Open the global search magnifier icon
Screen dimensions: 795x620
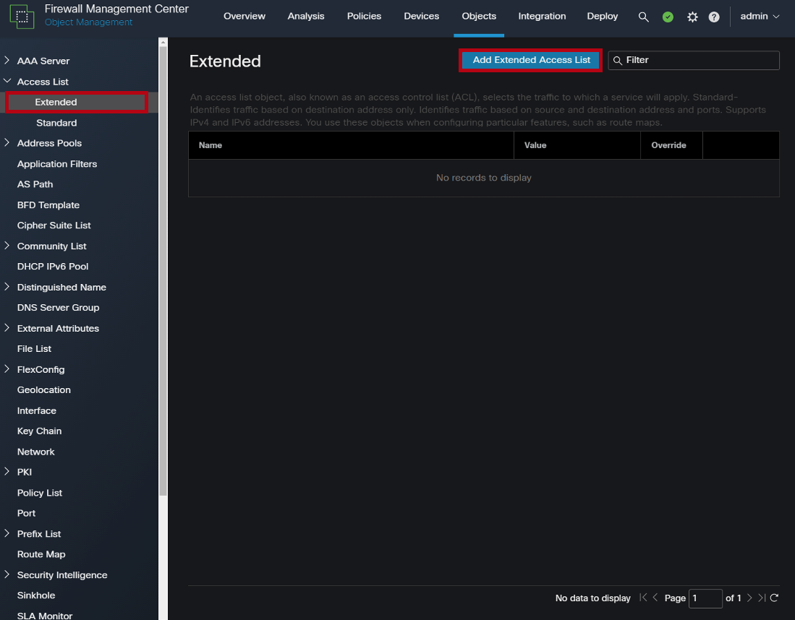[x=643, y=16]
